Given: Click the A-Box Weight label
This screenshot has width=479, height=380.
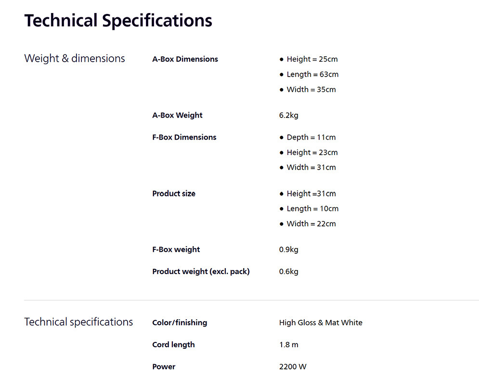Looking at the screenshot, I should [x=177, y=116].
